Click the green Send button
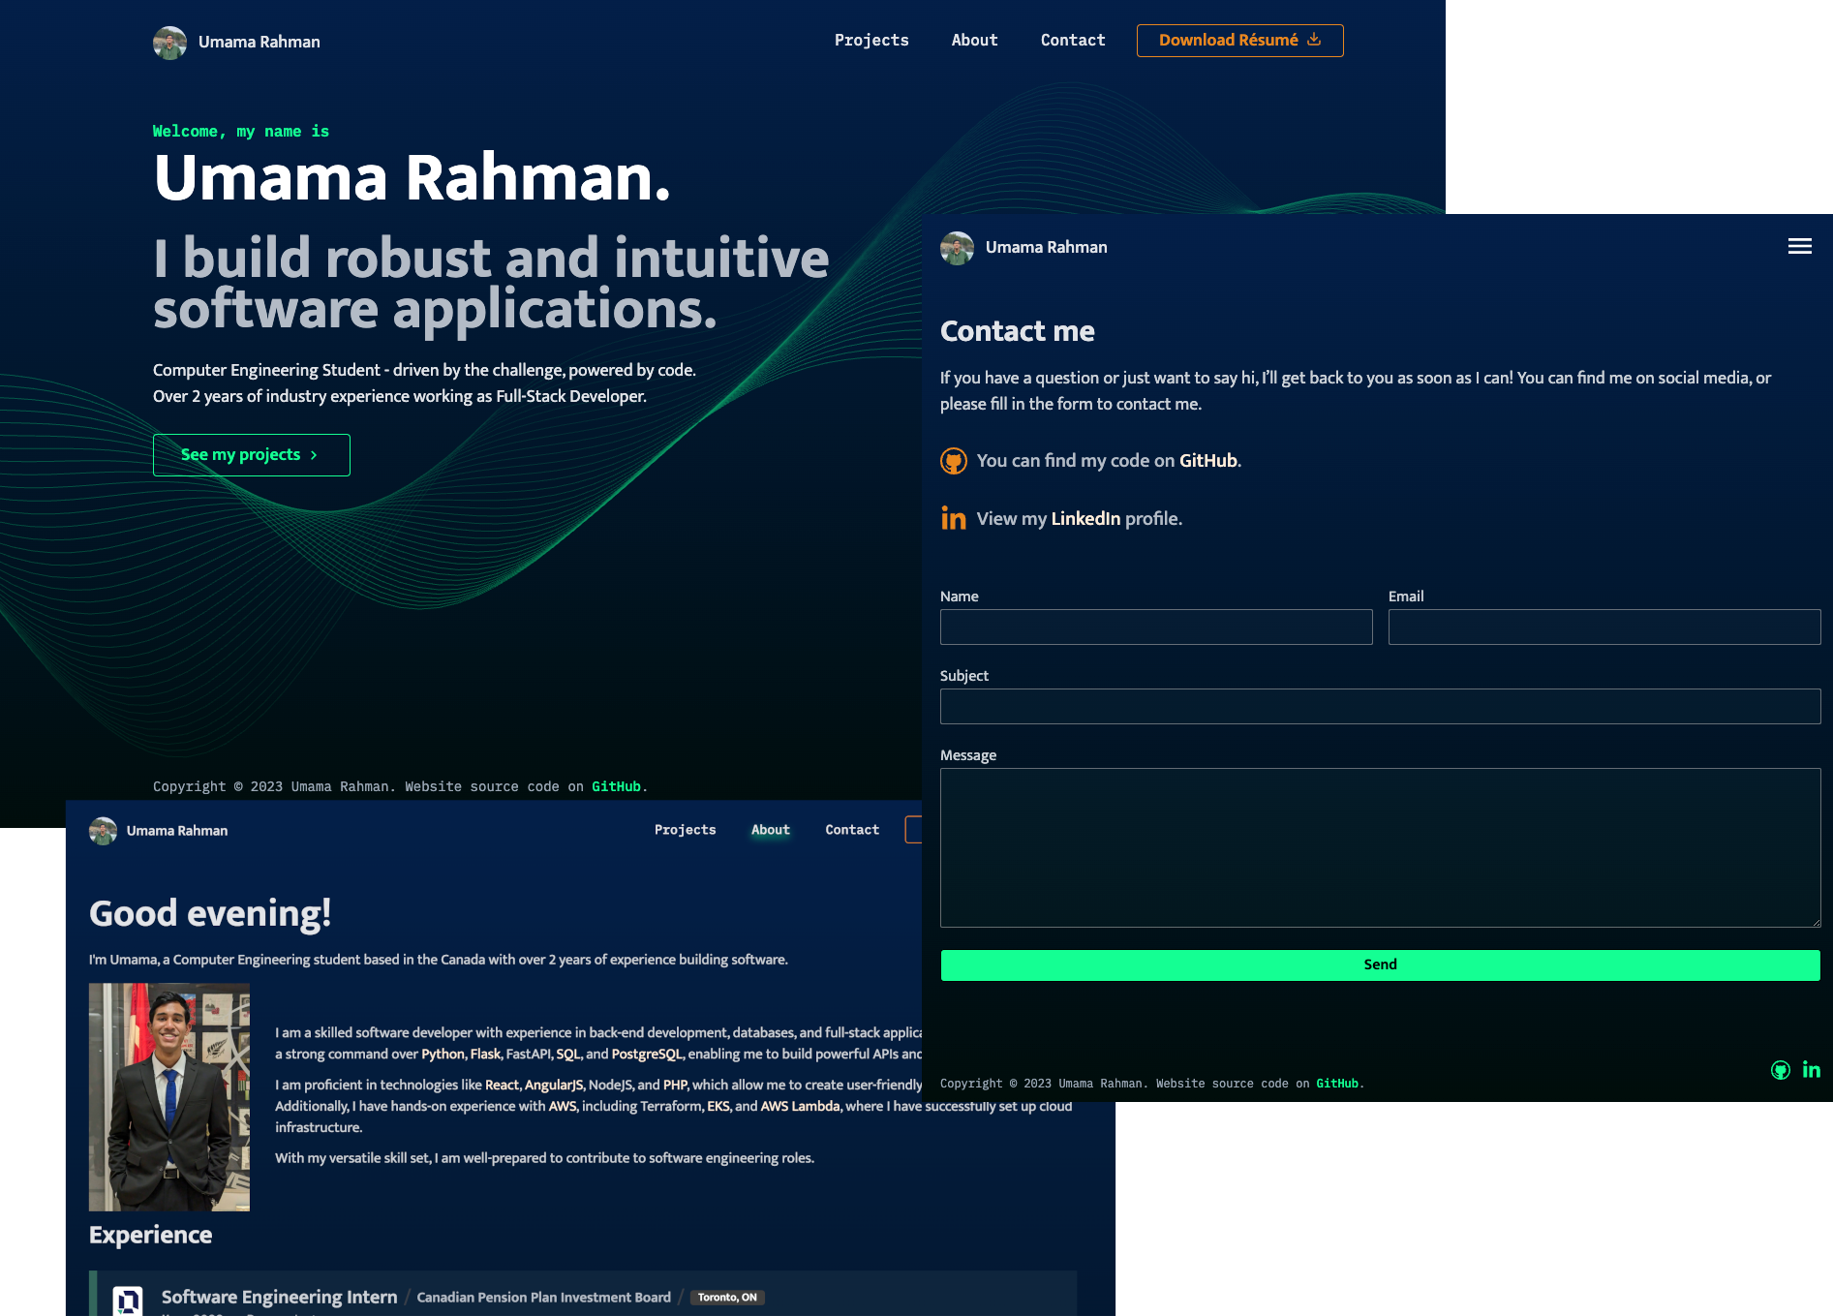This screenshot has width=1833, height=1316. 1380,964
